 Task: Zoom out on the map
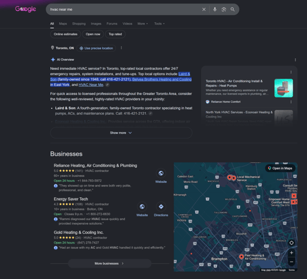[x=291, y=262]
